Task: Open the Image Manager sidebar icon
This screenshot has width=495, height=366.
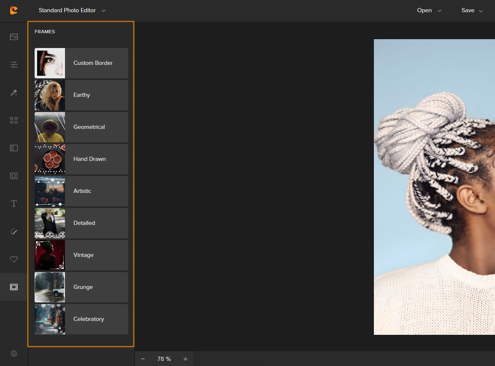Action: pos(14,37)
